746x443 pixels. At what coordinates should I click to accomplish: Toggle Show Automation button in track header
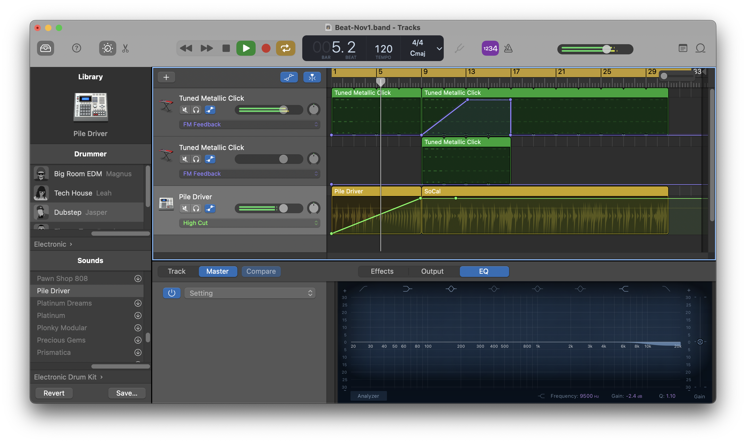(289, 77)
